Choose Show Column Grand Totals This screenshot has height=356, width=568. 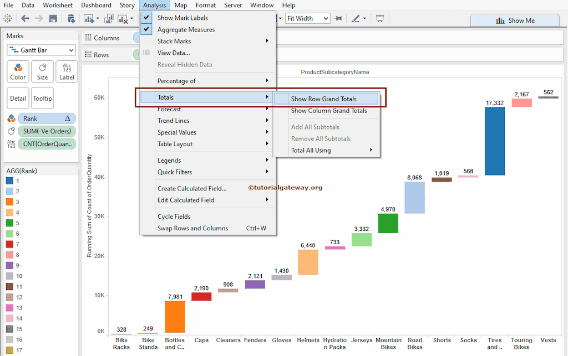[x=329, y=111]
